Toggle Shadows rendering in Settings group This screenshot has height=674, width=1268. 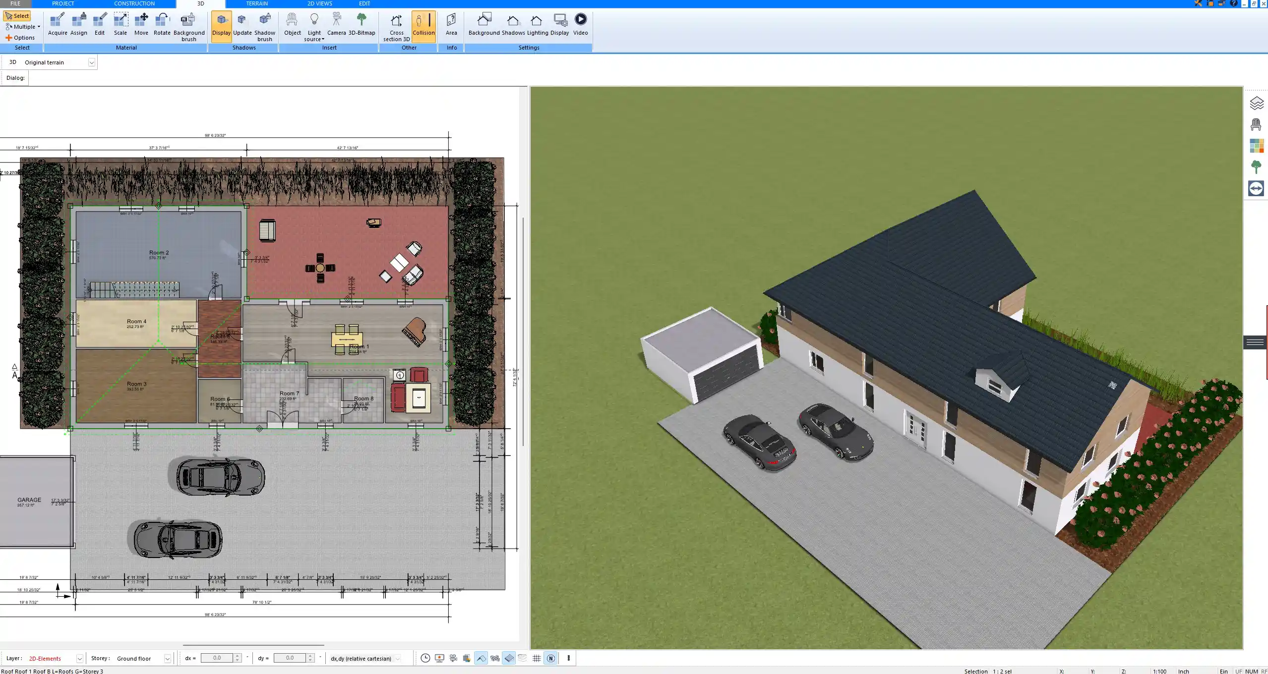513,24
